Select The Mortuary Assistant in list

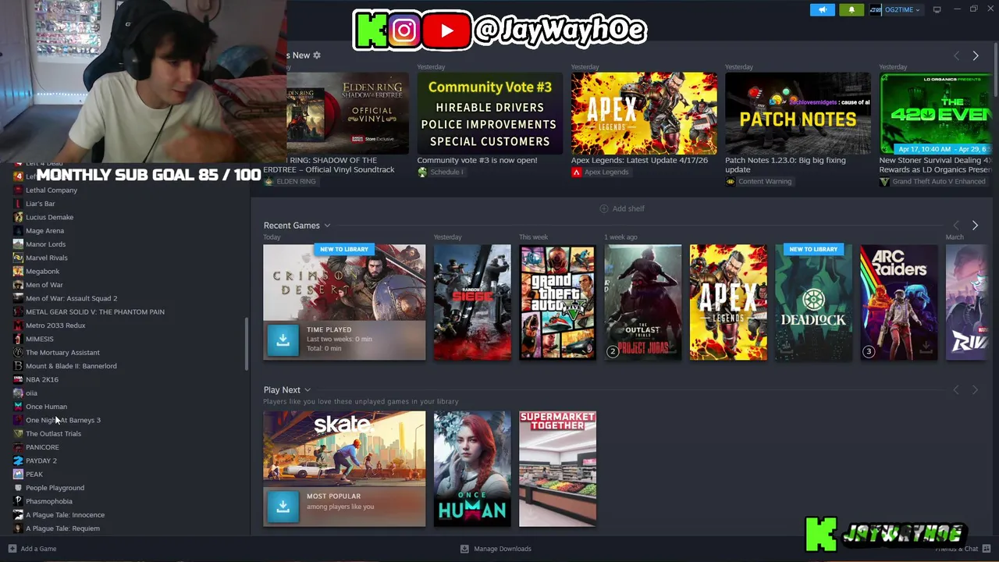point(62,352)
